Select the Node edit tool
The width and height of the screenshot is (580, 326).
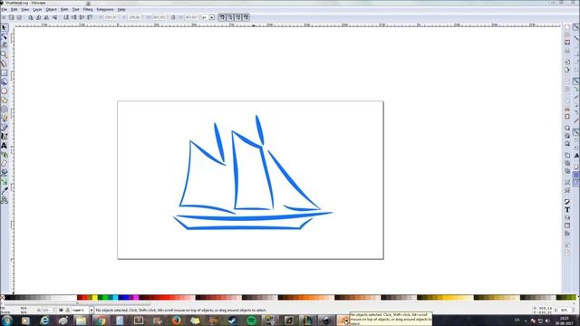coord(4,36)
